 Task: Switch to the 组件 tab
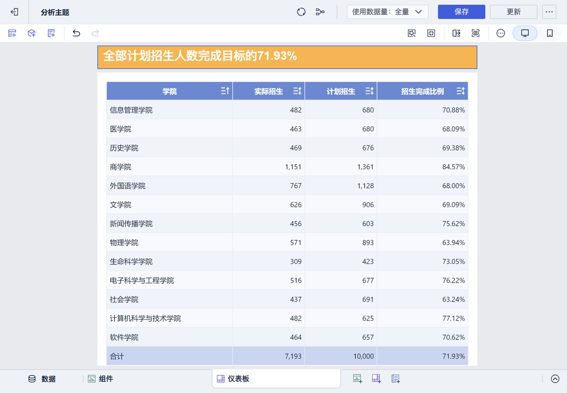click(101, 379)
